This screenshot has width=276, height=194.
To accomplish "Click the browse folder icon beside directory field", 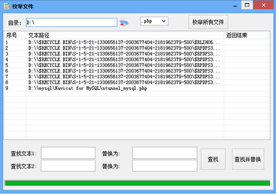I will [x=124, y=23].
